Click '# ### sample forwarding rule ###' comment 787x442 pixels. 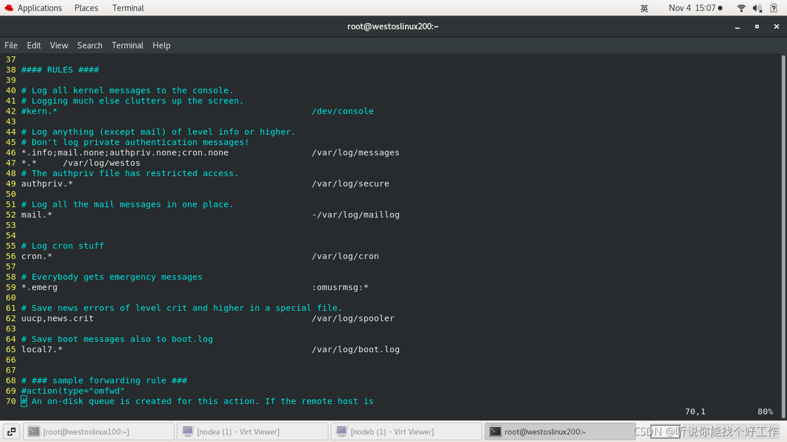[104, 380]
